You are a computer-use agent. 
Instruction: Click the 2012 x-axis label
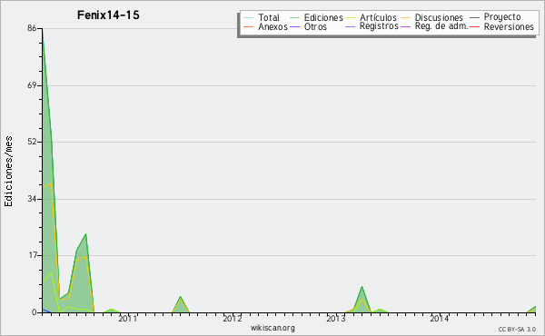232,318
